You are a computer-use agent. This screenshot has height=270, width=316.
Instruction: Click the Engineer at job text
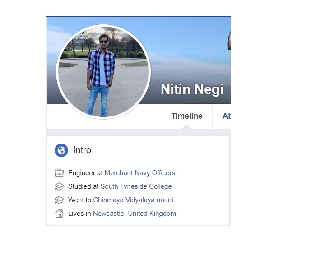pyautogui.click(x=85, y=173)
